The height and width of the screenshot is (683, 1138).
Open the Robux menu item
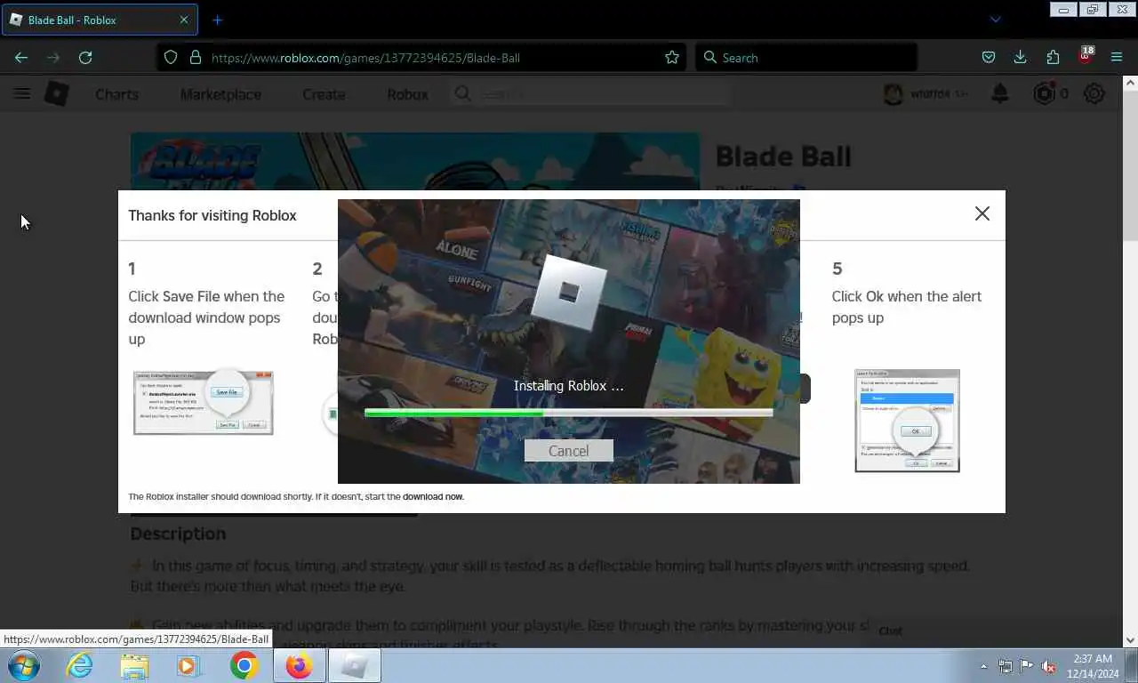(x=407, y=94)
